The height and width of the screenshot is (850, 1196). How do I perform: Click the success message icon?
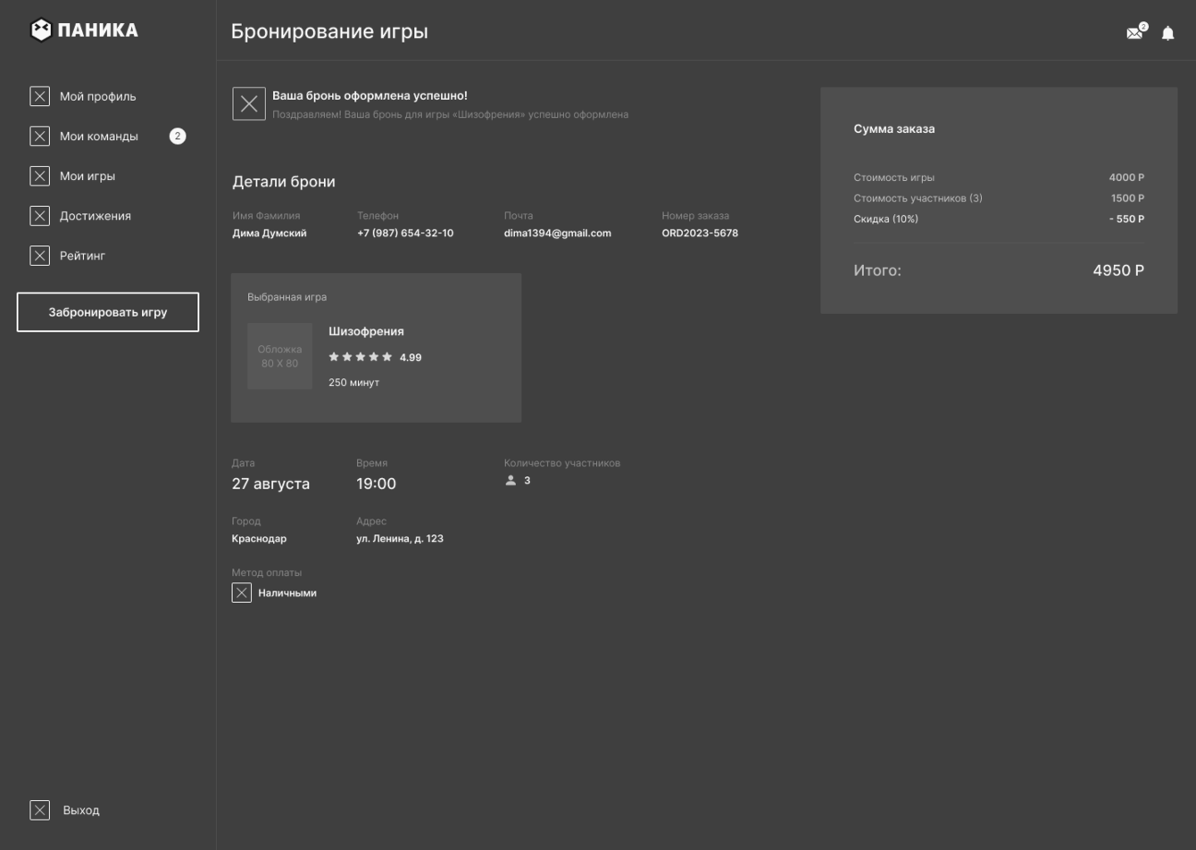coord(249,103)
